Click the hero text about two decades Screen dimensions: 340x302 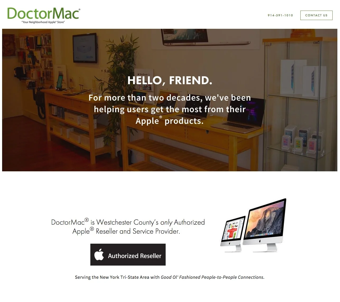coord(170,109)
